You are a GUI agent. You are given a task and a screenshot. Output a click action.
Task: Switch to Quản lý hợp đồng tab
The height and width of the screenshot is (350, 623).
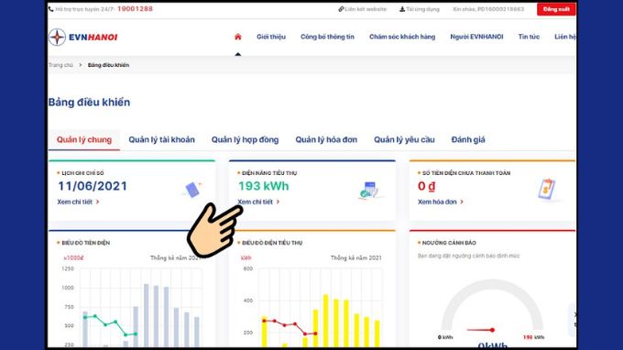click(x=245, y=140)
